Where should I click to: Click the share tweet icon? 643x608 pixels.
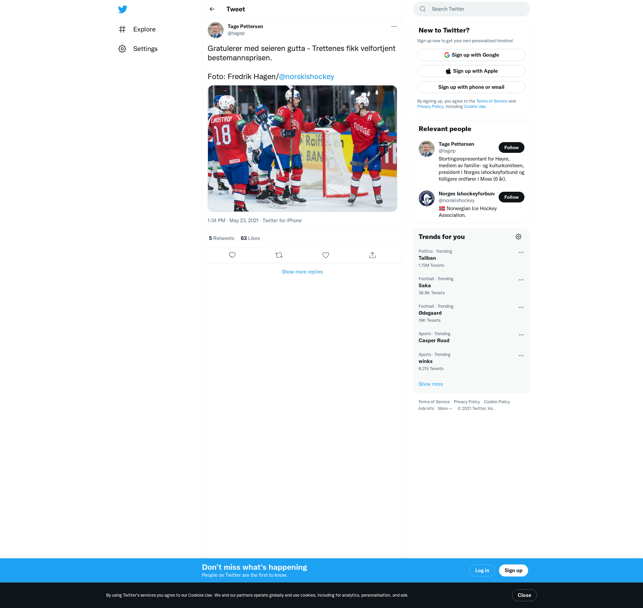click(x=372, y=255)
